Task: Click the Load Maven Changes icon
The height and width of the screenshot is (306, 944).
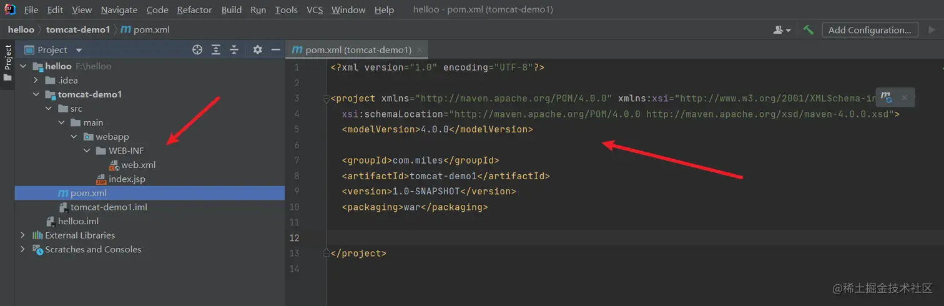Action: click(886, 97)
